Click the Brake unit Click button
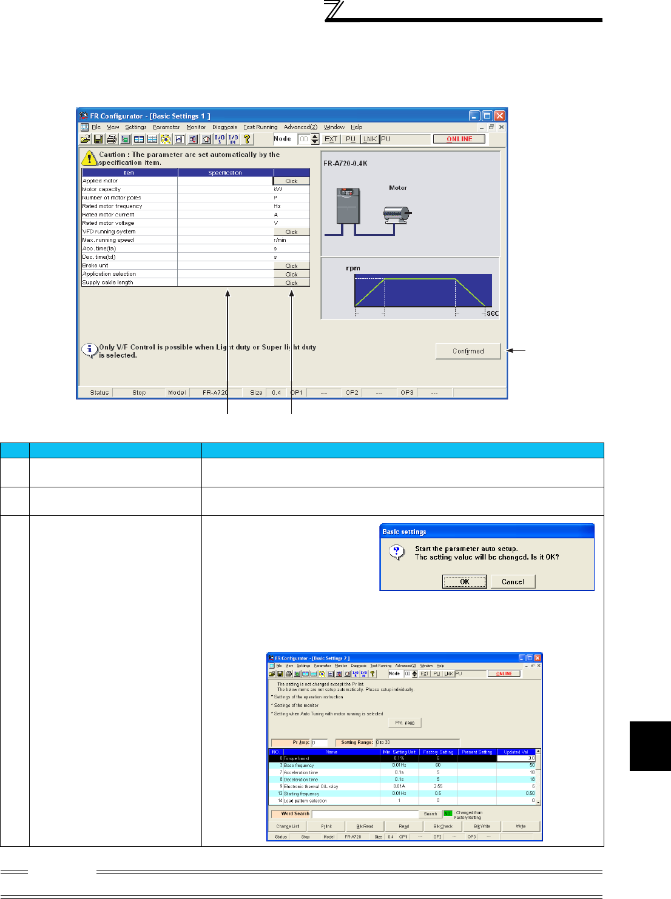The image size is (671, 899). coord(292,266)
